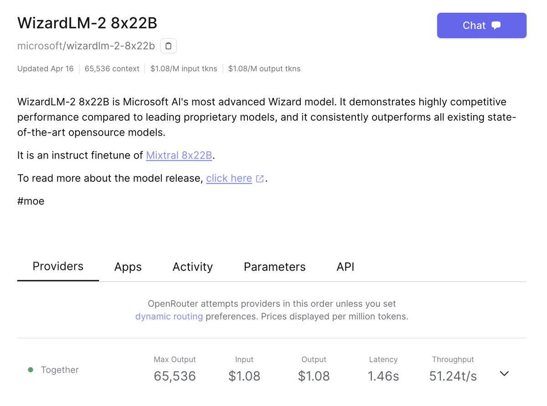The width and height of the screenshot is (547, 406).
Task: Click the Latency column header
Action: coord(383,360)
